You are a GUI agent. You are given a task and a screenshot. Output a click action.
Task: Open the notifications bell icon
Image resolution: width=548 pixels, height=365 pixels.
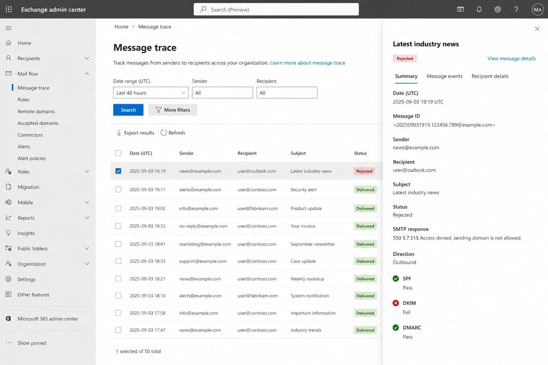[x=479, y=9]
